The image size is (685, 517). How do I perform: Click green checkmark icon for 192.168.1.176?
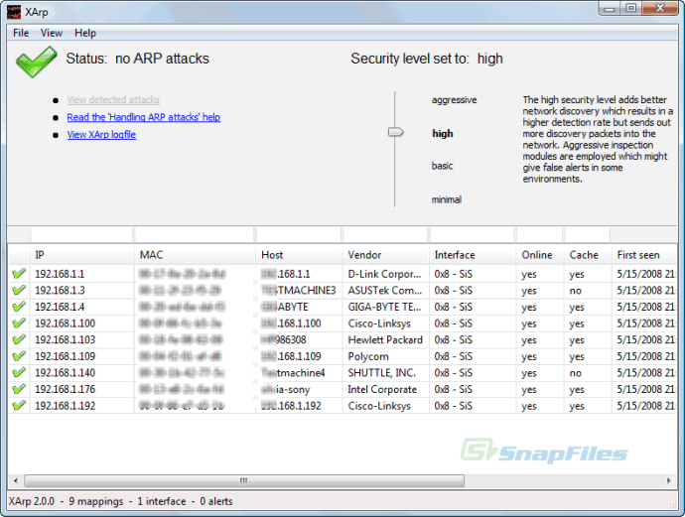pos(19,389)
